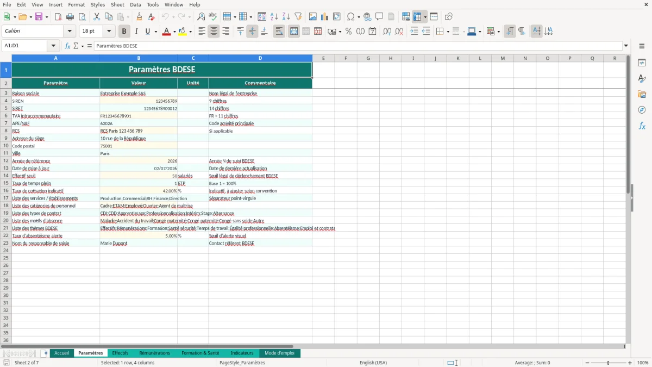Click the Draw Shapes icon
The width and height of the screenshot is (652, 367).
[448, 17]
